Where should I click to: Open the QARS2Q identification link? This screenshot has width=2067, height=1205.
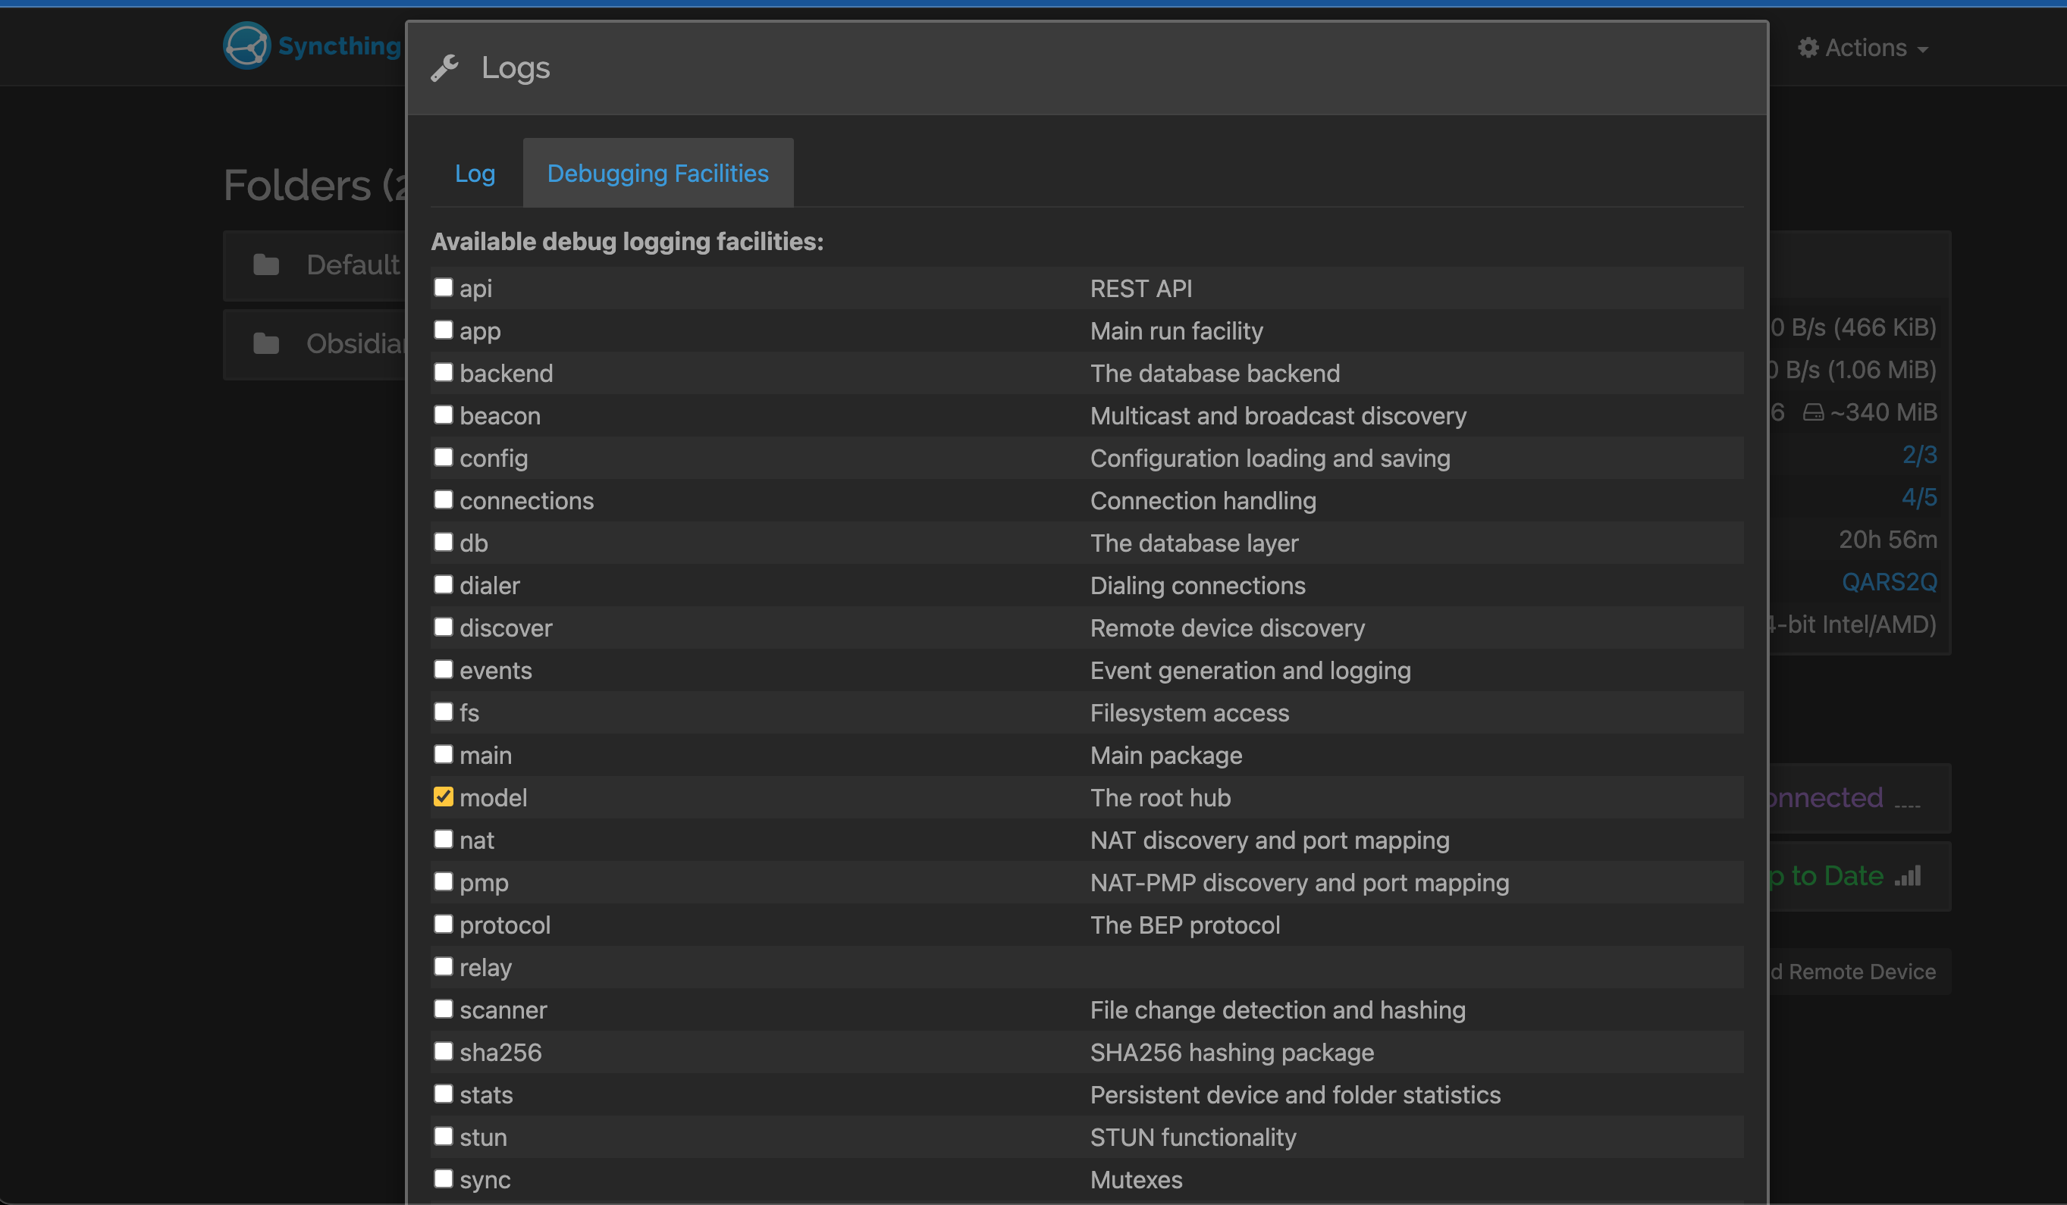(1888, 582)
